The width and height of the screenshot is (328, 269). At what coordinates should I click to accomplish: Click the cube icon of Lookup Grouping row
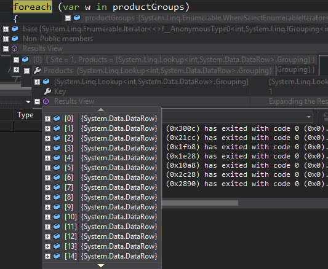click(46, 82)
